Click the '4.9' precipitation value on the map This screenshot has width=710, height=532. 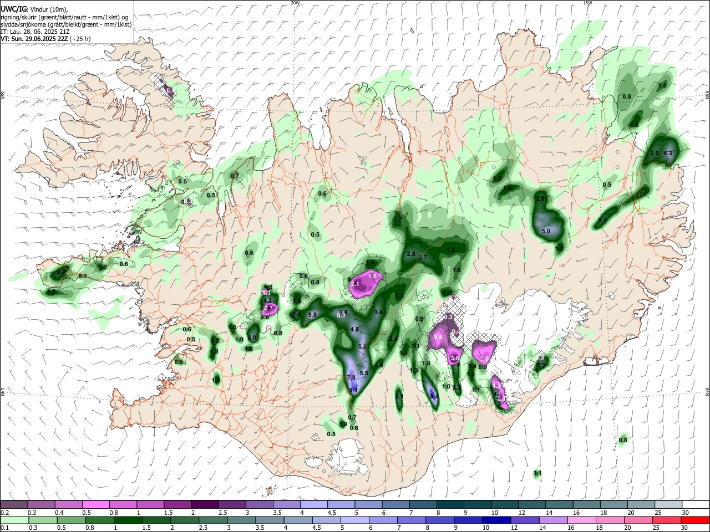355,329
